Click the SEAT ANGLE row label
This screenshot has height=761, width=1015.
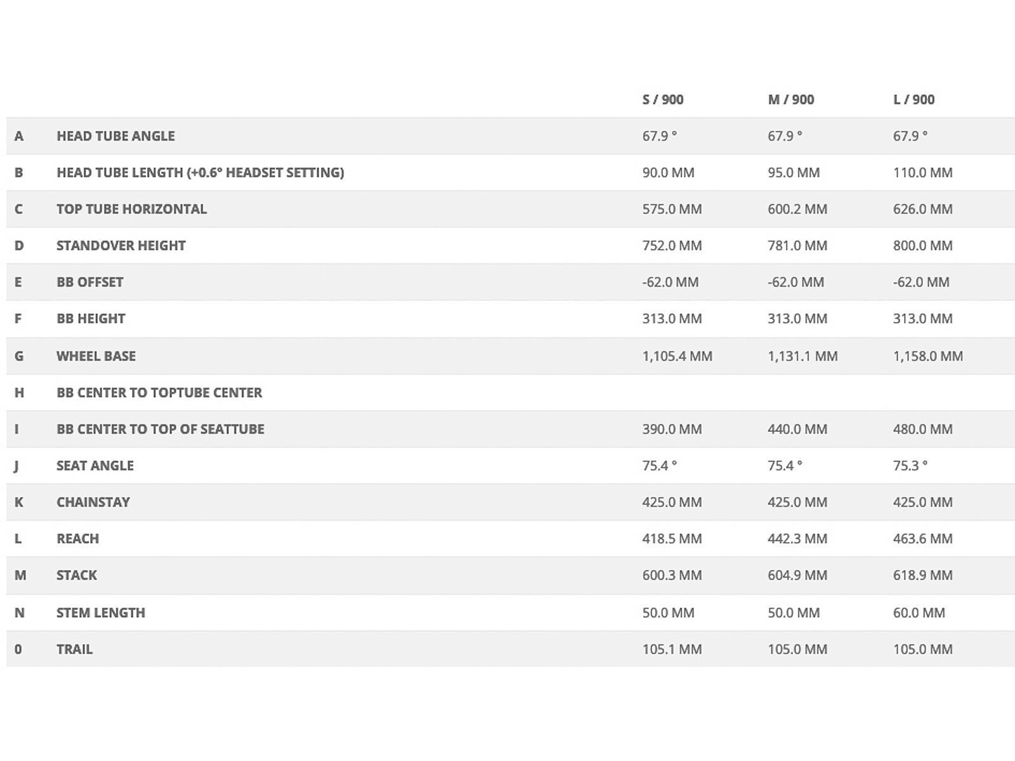(95, 465)
